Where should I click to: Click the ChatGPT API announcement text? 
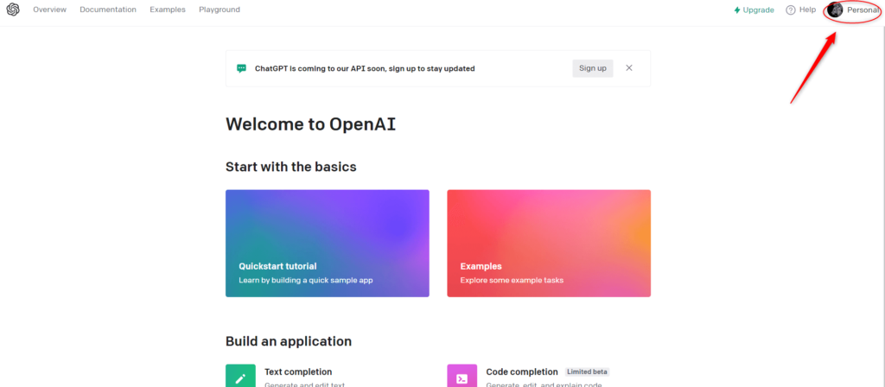coord(365,68)
